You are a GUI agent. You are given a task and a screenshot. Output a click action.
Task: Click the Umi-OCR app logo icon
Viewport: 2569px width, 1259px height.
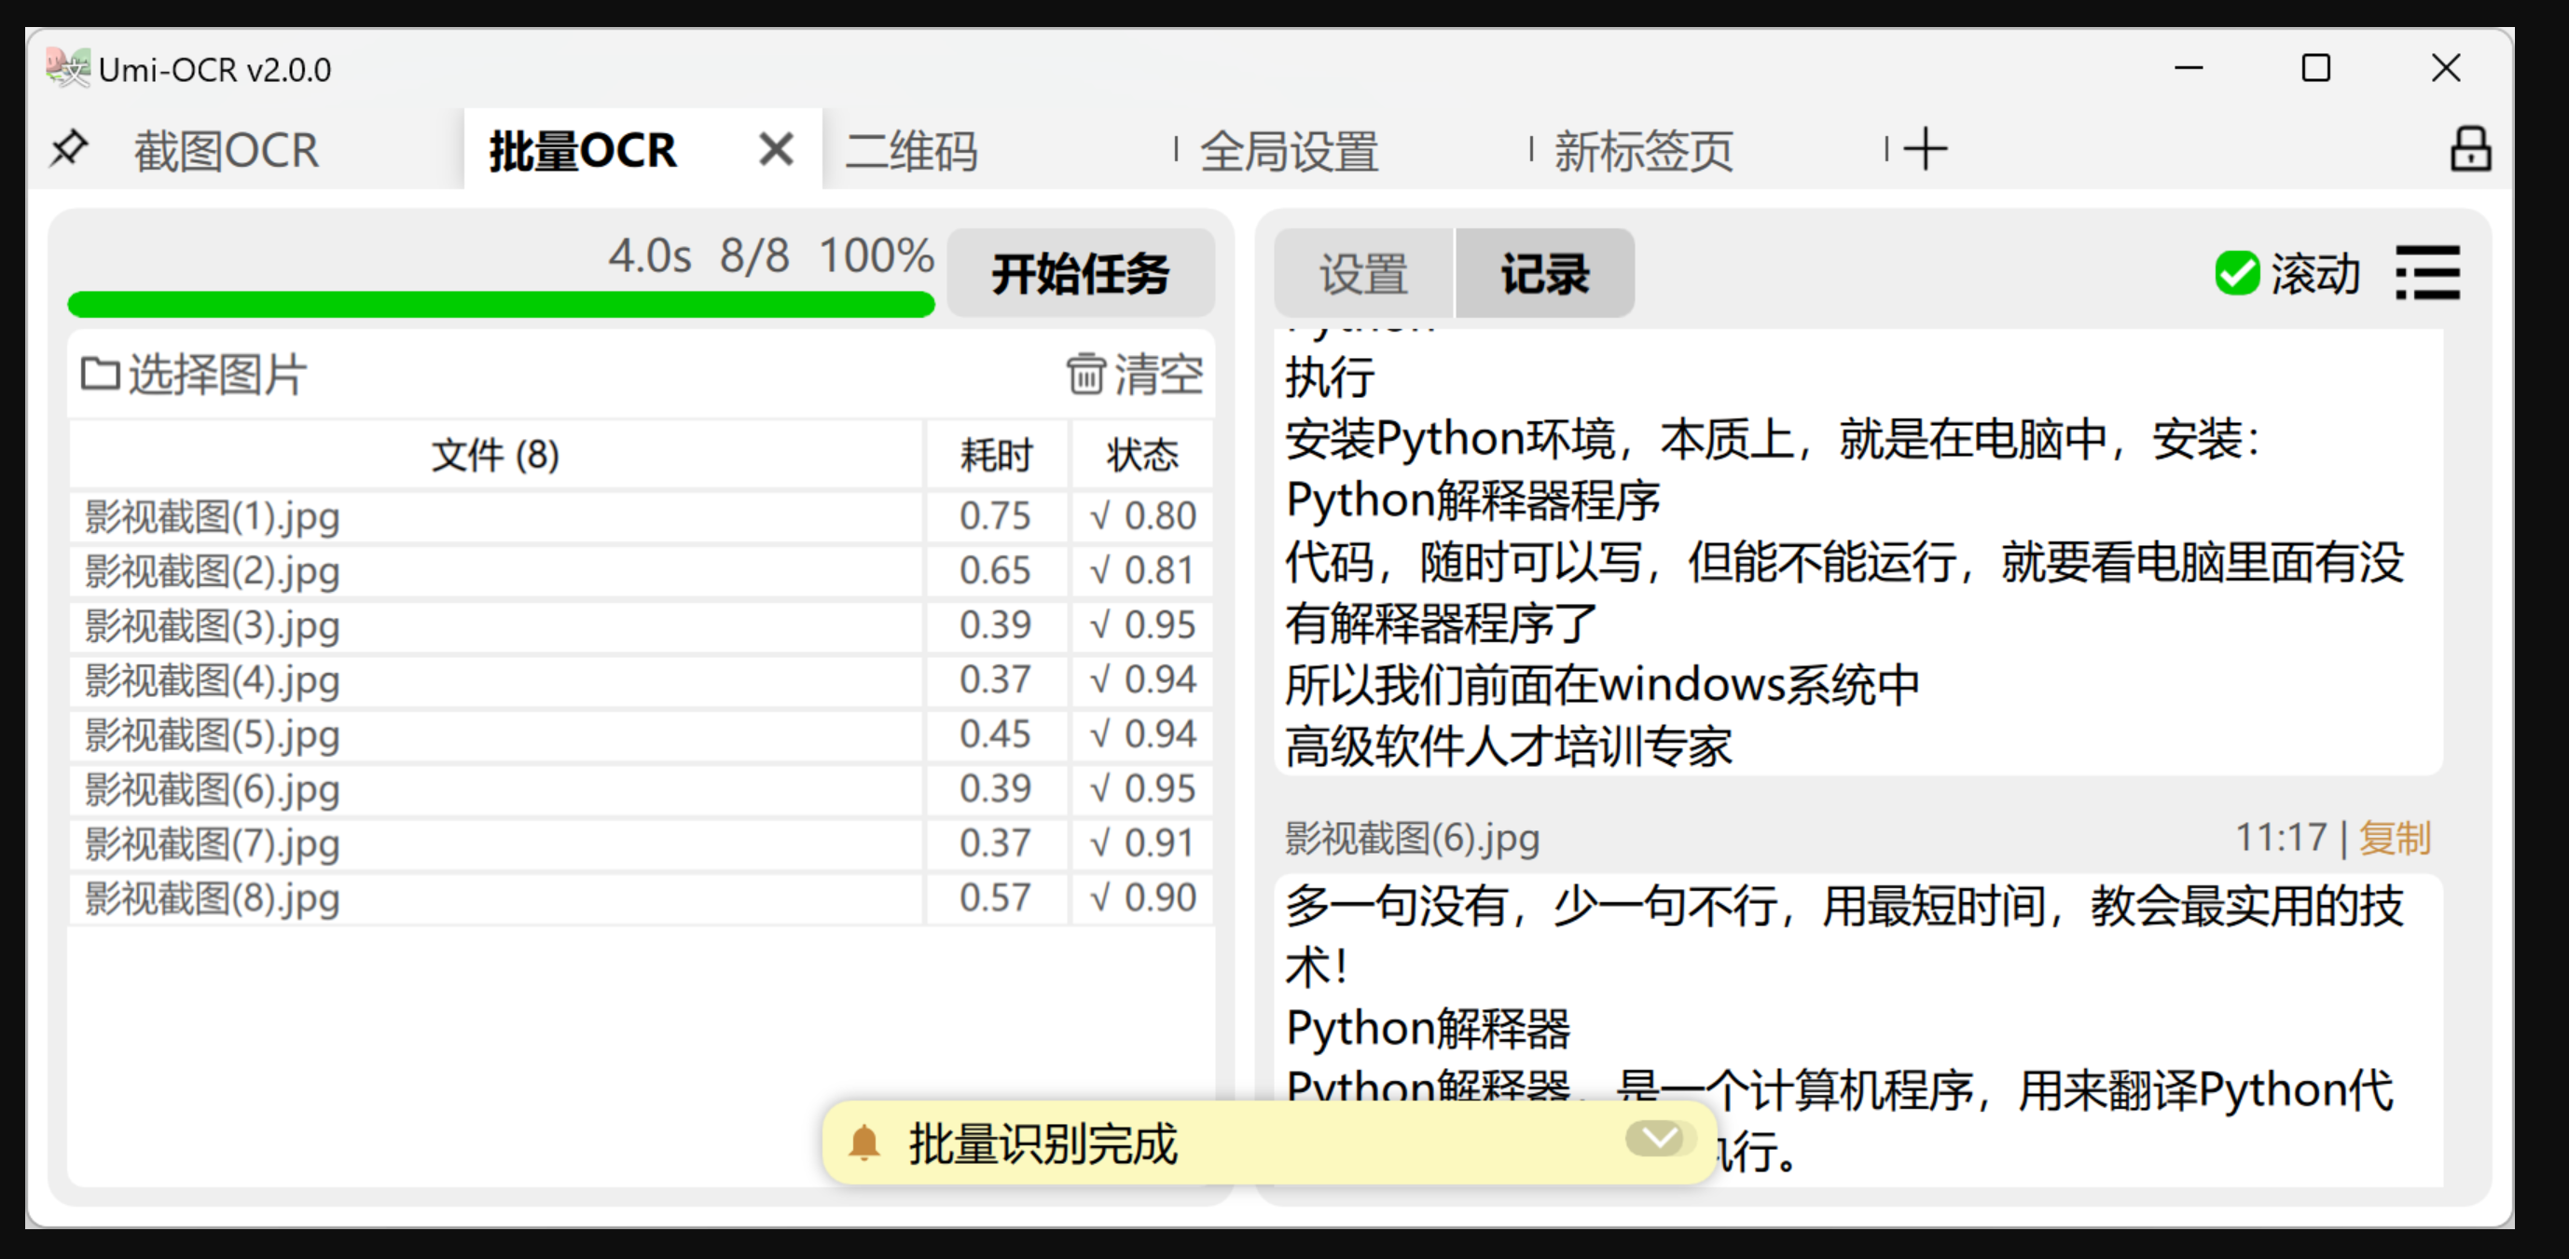67,69
